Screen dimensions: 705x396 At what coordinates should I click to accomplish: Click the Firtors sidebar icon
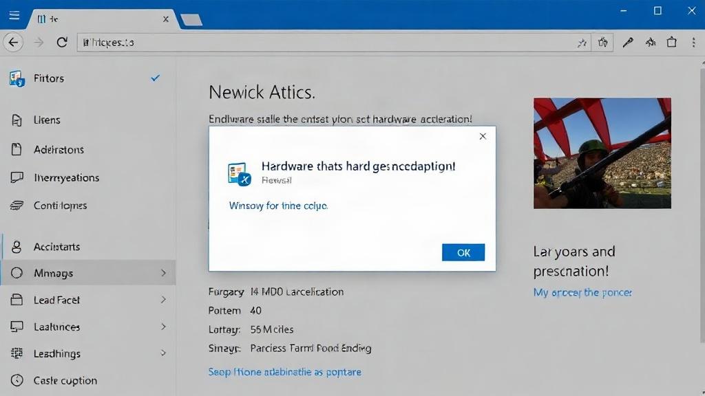[x=17, y=78]
